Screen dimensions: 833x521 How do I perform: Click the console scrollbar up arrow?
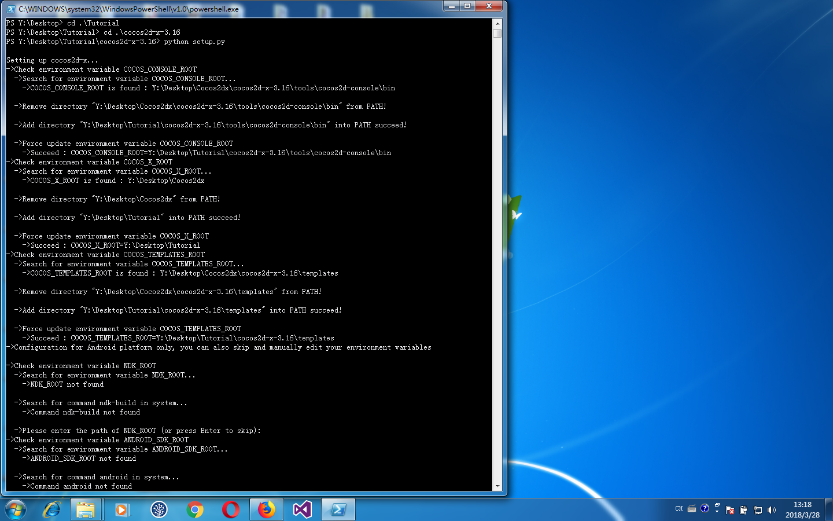point(497,23)
